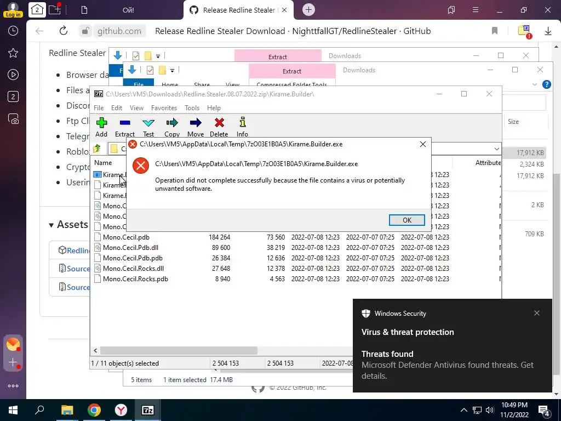The image size is (561, 421).
Task: Open File menu in 7-Zip
Action: (x=99, y=108)
